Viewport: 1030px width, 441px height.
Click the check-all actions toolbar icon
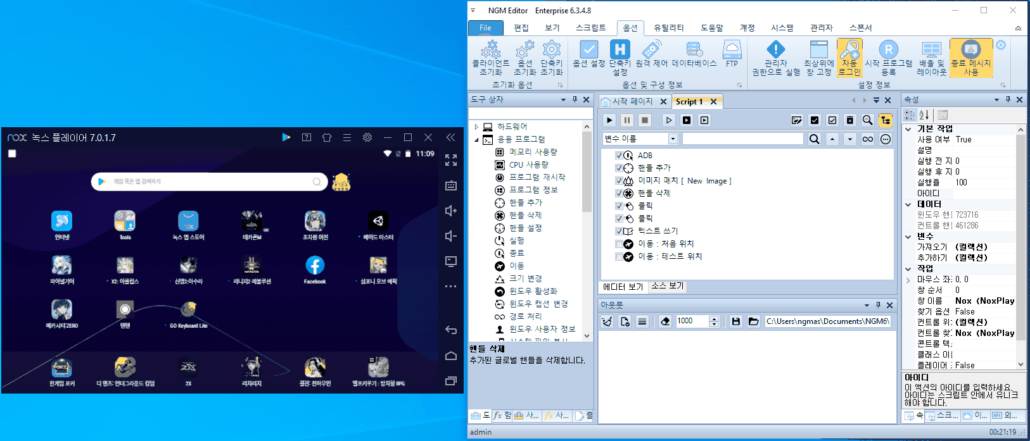[815, 120]
